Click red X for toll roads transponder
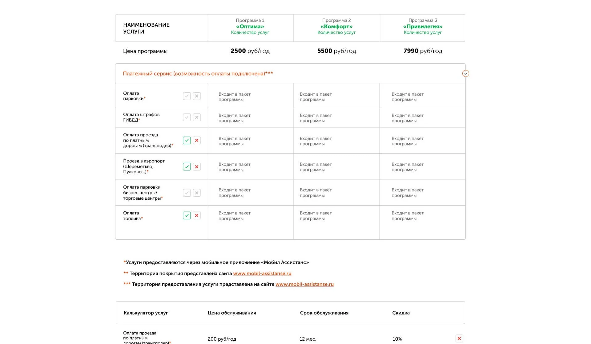591x344 pixels. coord(197,140)
